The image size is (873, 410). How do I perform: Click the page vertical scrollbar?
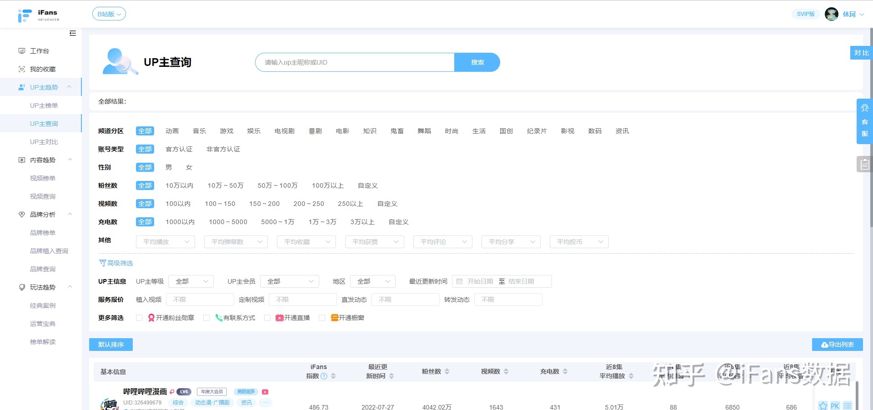871,127
